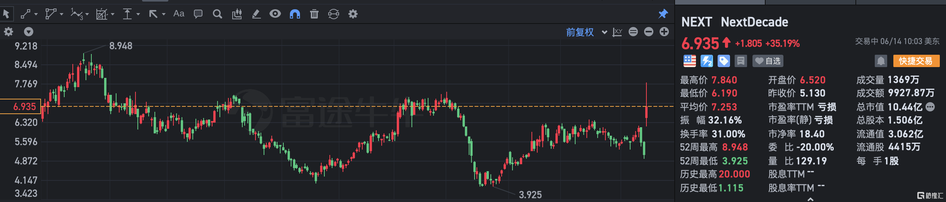Zoom in chart with plus icon
The height and width of the screenshot is (202, 946).
click(664, 32)
